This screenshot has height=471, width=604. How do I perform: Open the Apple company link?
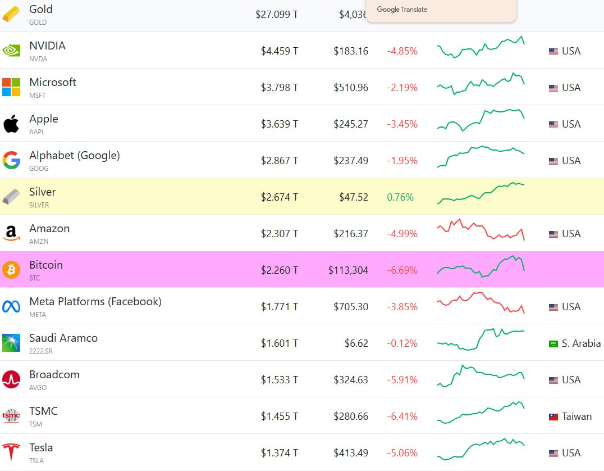pos(44,119)
